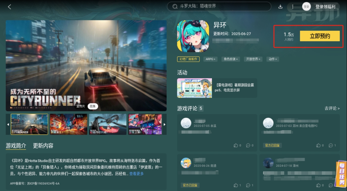Open the three-dot more options menu
The image size is (347, 191).
pos(292,7)
